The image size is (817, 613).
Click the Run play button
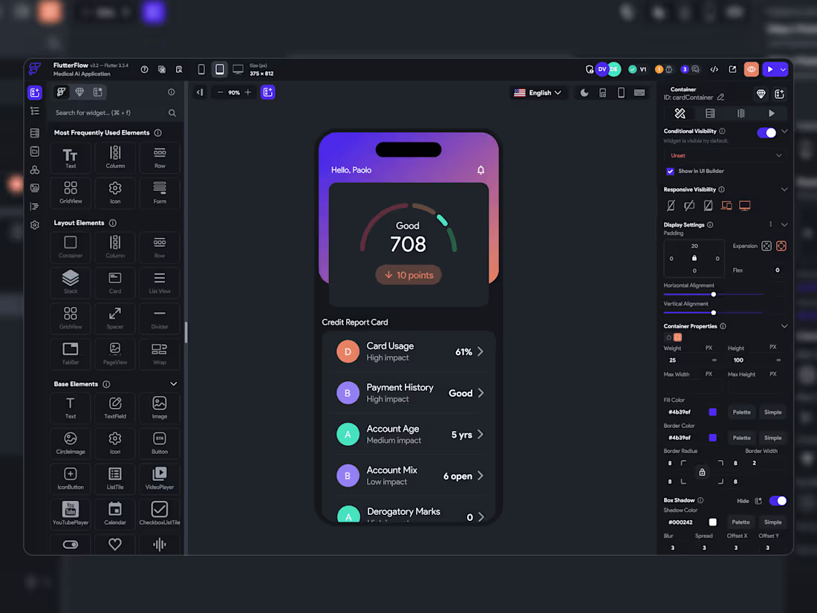(x=770, y=69)
